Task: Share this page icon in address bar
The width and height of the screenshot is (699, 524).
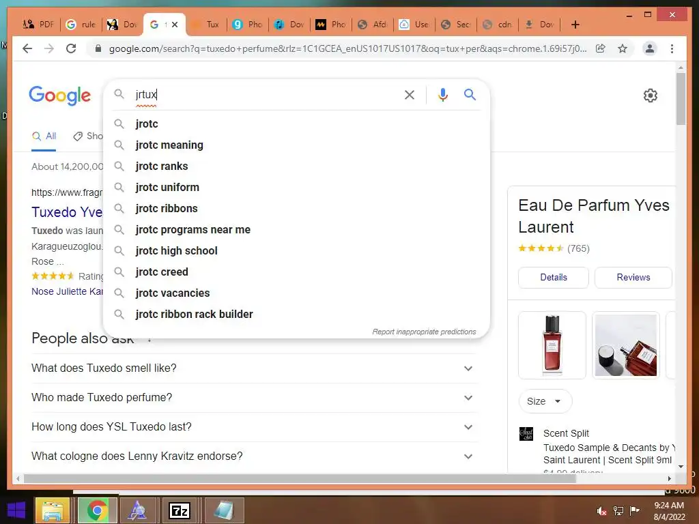Action: point(601,48)
